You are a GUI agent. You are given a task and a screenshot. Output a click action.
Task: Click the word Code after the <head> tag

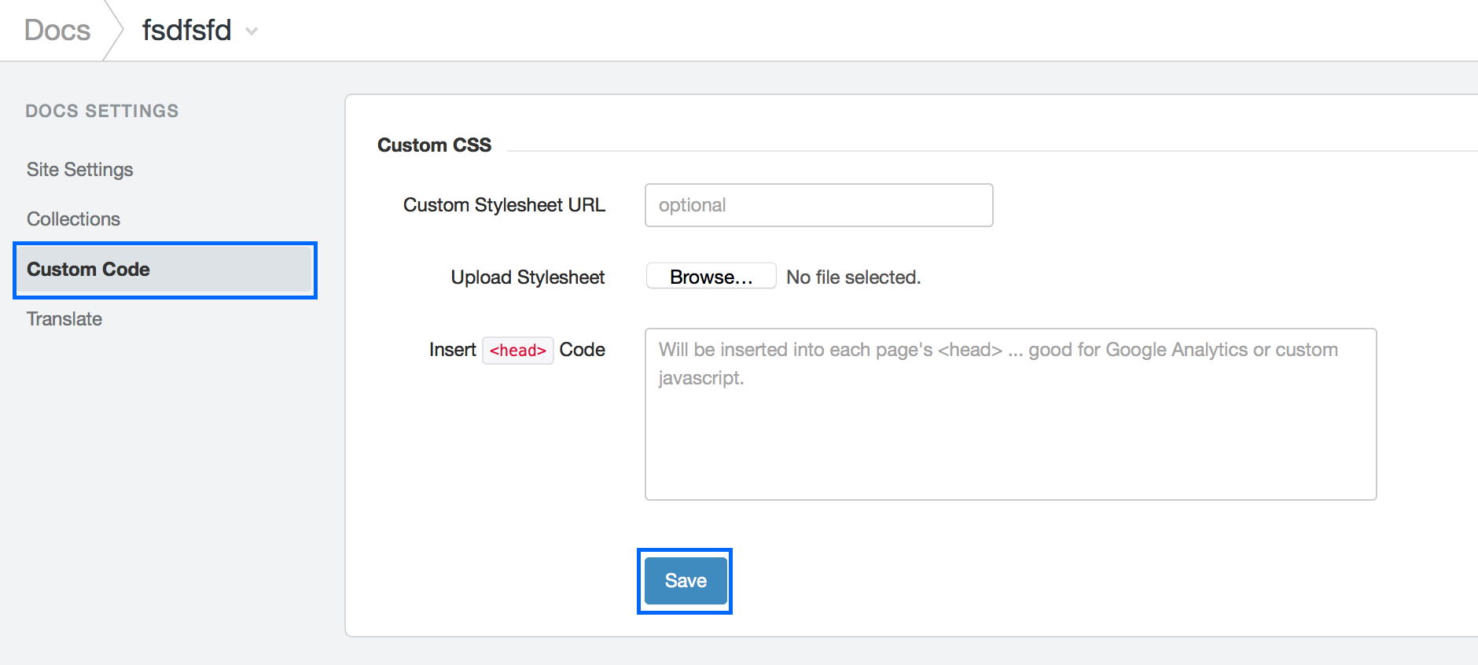pos(582,350)
